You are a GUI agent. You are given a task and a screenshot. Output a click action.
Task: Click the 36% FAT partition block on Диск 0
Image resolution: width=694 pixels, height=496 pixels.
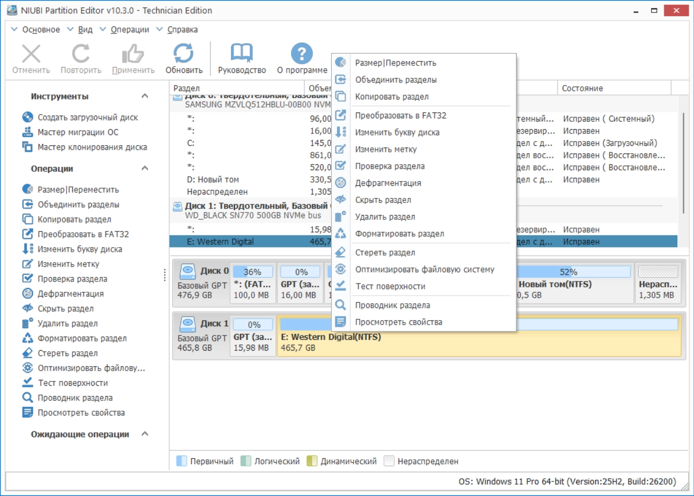click(253, 283)
